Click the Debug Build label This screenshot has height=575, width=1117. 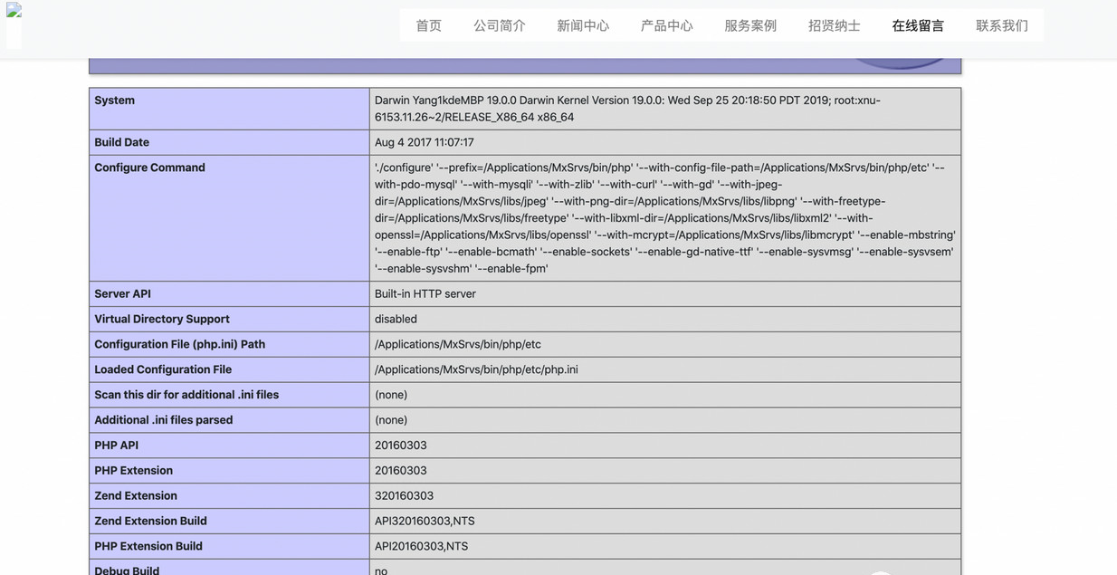[x=127, y=570]
